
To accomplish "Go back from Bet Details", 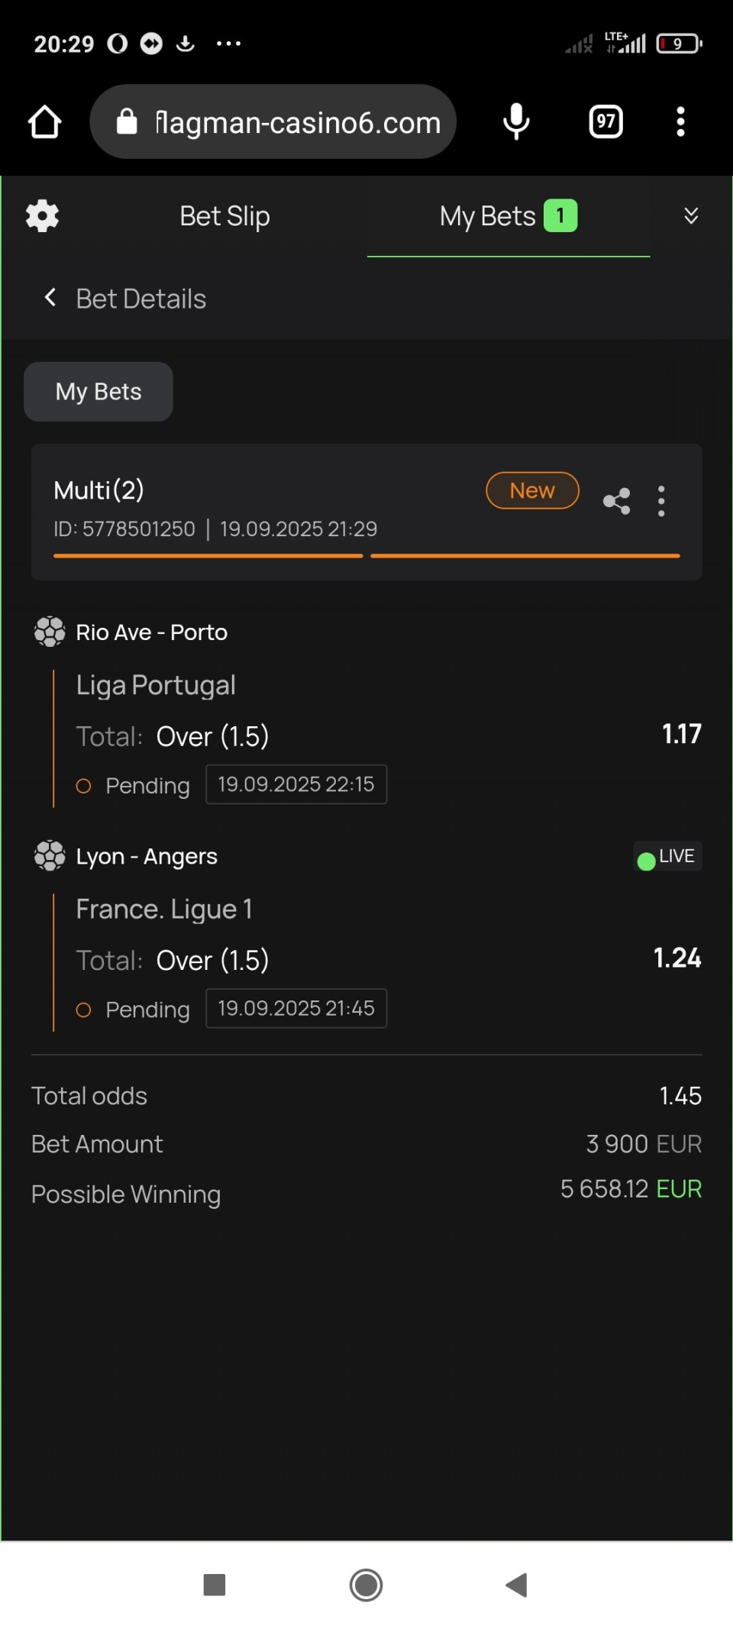I will (x=50, y=298).
